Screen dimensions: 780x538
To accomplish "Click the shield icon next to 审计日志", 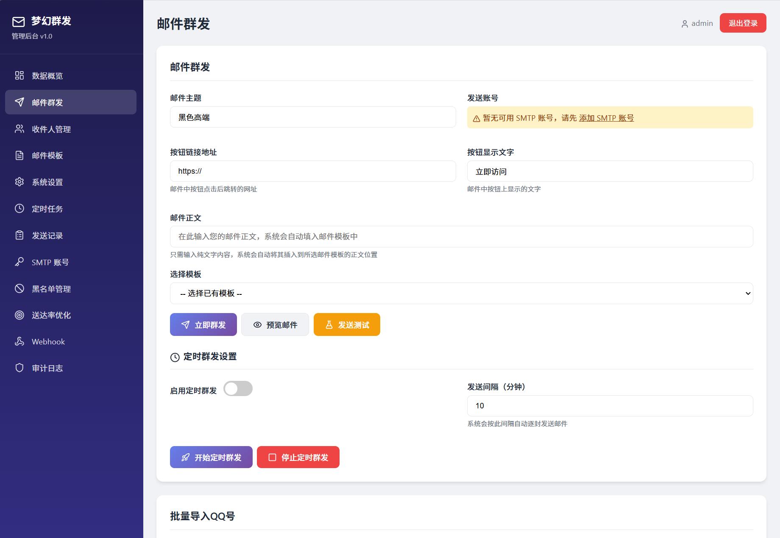I will pos(19,368).
